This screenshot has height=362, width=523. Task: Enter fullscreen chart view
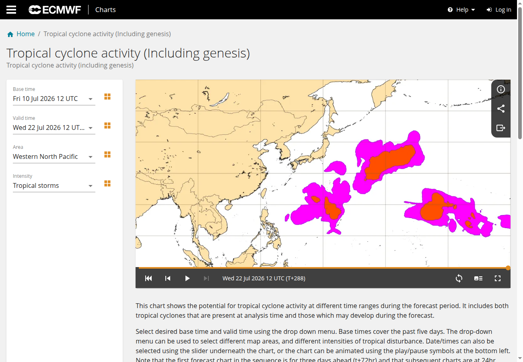[x=498, y=278]
